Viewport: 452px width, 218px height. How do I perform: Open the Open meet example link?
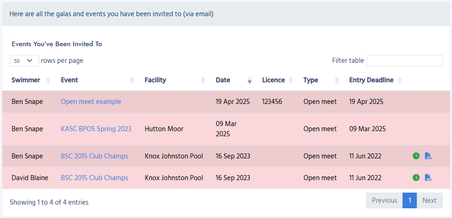[91, 102]
